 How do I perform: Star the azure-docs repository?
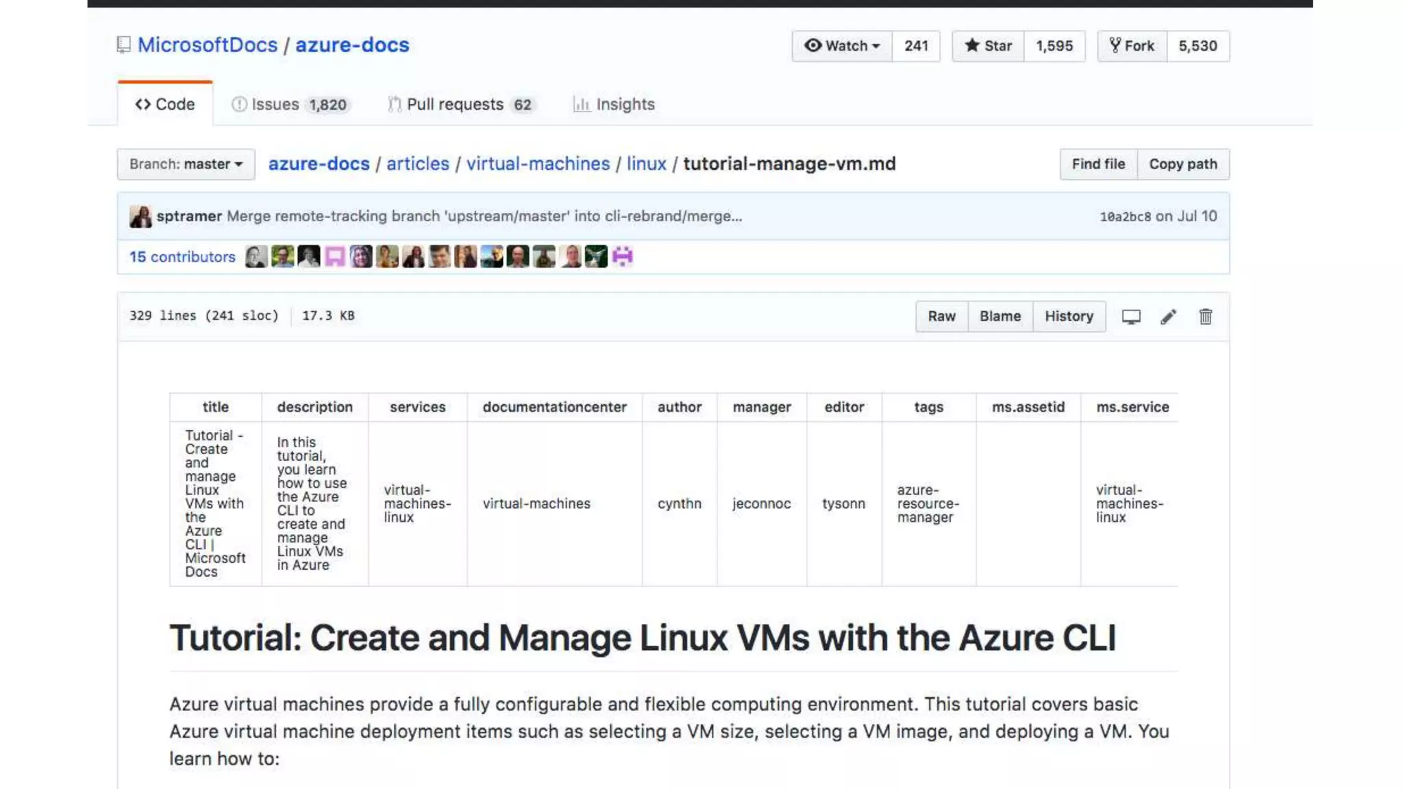pos(988,46)
